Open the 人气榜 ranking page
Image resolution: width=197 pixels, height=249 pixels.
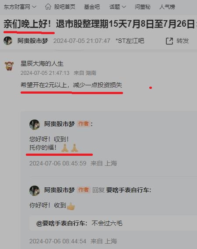[x=167, y=7]
